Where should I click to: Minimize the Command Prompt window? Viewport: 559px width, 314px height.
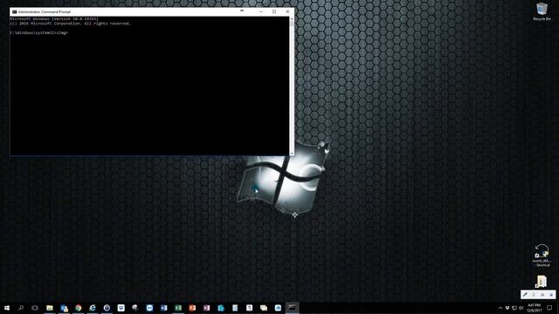(261, 11)
